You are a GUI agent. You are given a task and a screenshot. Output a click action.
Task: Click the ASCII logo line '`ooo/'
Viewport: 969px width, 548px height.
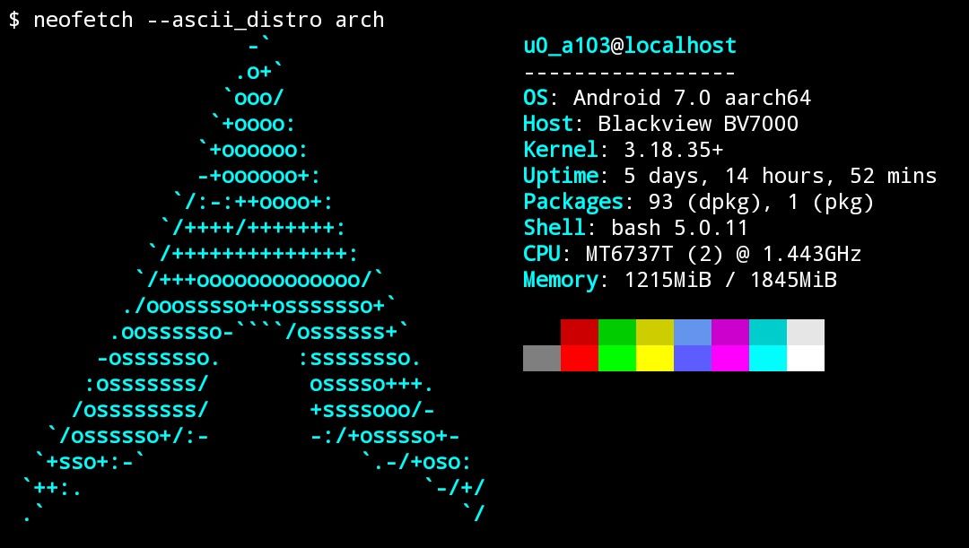click(x=253, y=98)
